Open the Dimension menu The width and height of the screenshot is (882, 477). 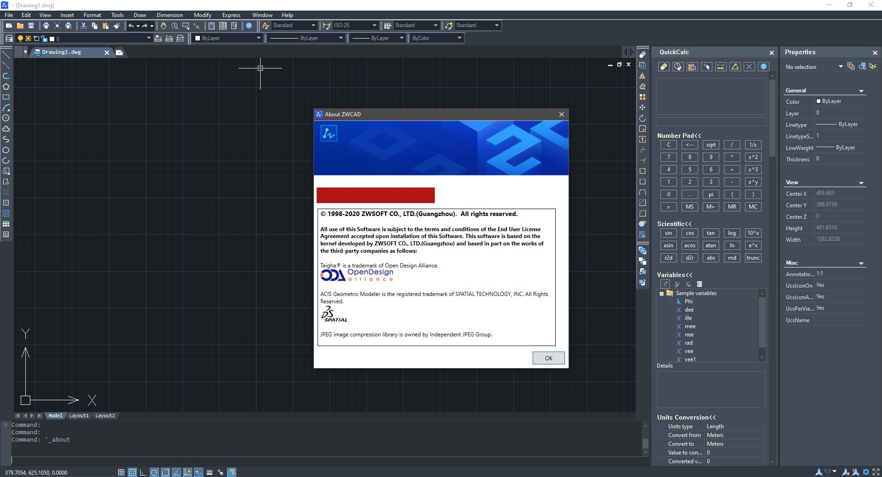170,15
